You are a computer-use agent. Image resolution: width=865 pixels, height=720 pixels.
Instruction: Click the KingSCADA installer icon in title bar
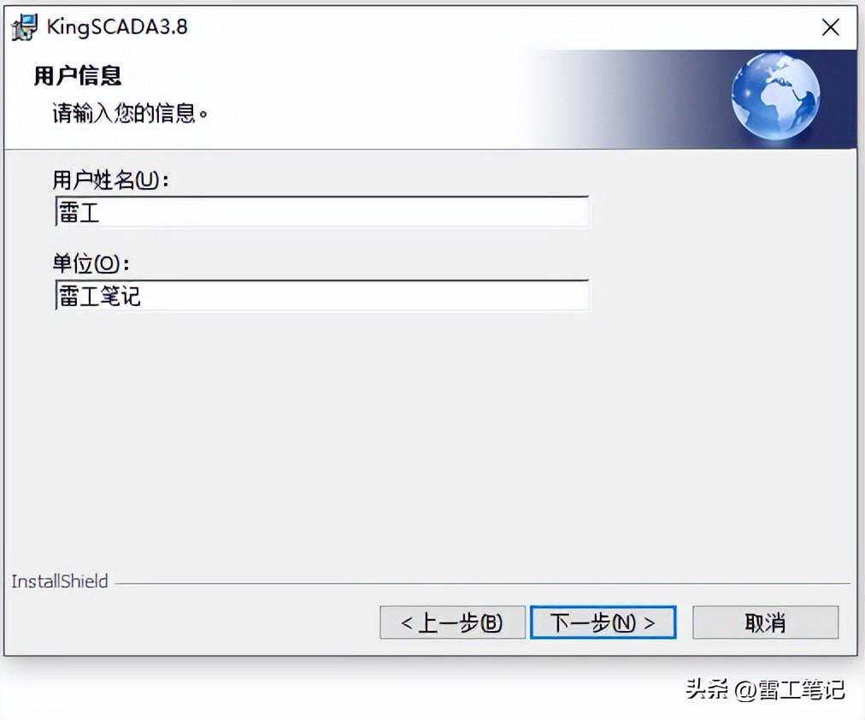(25, 27)
